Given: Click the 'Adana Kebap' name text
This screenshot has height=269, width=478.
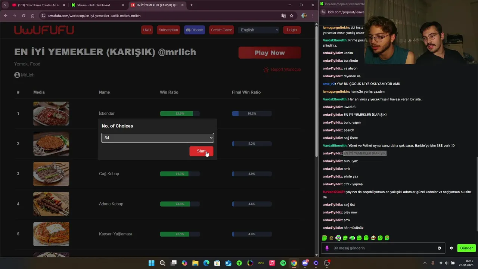Looking at the screenshot, I should click(111, 204).
